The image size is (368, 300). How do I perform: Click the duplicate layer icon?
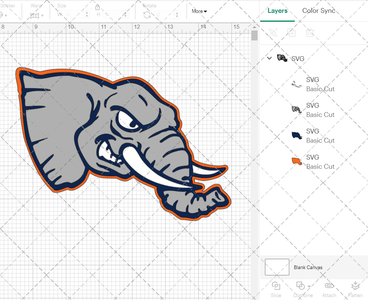[292, 33]
